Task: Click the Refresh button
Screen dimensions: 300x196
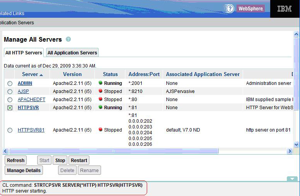Action: click(x=16, y=161)
